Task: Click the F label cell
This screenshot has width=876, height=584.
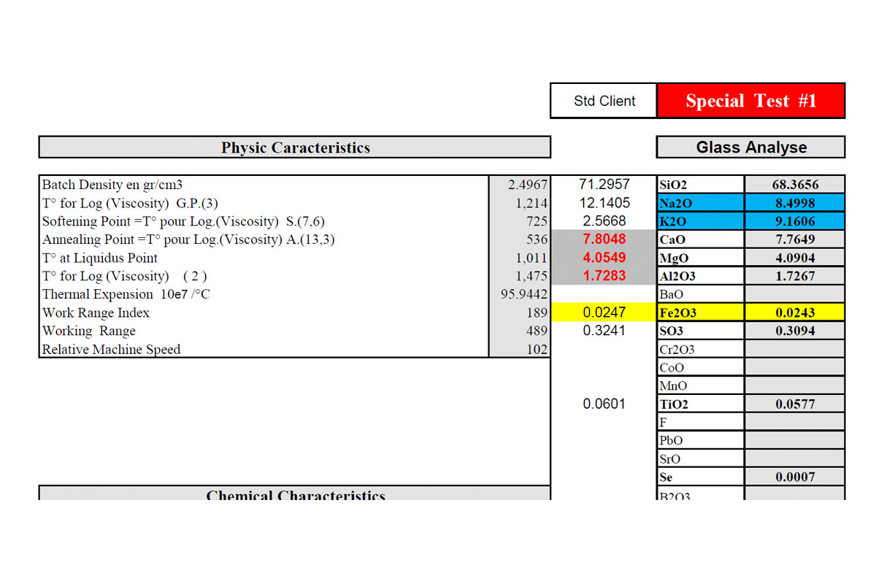Action: point(701,422)
